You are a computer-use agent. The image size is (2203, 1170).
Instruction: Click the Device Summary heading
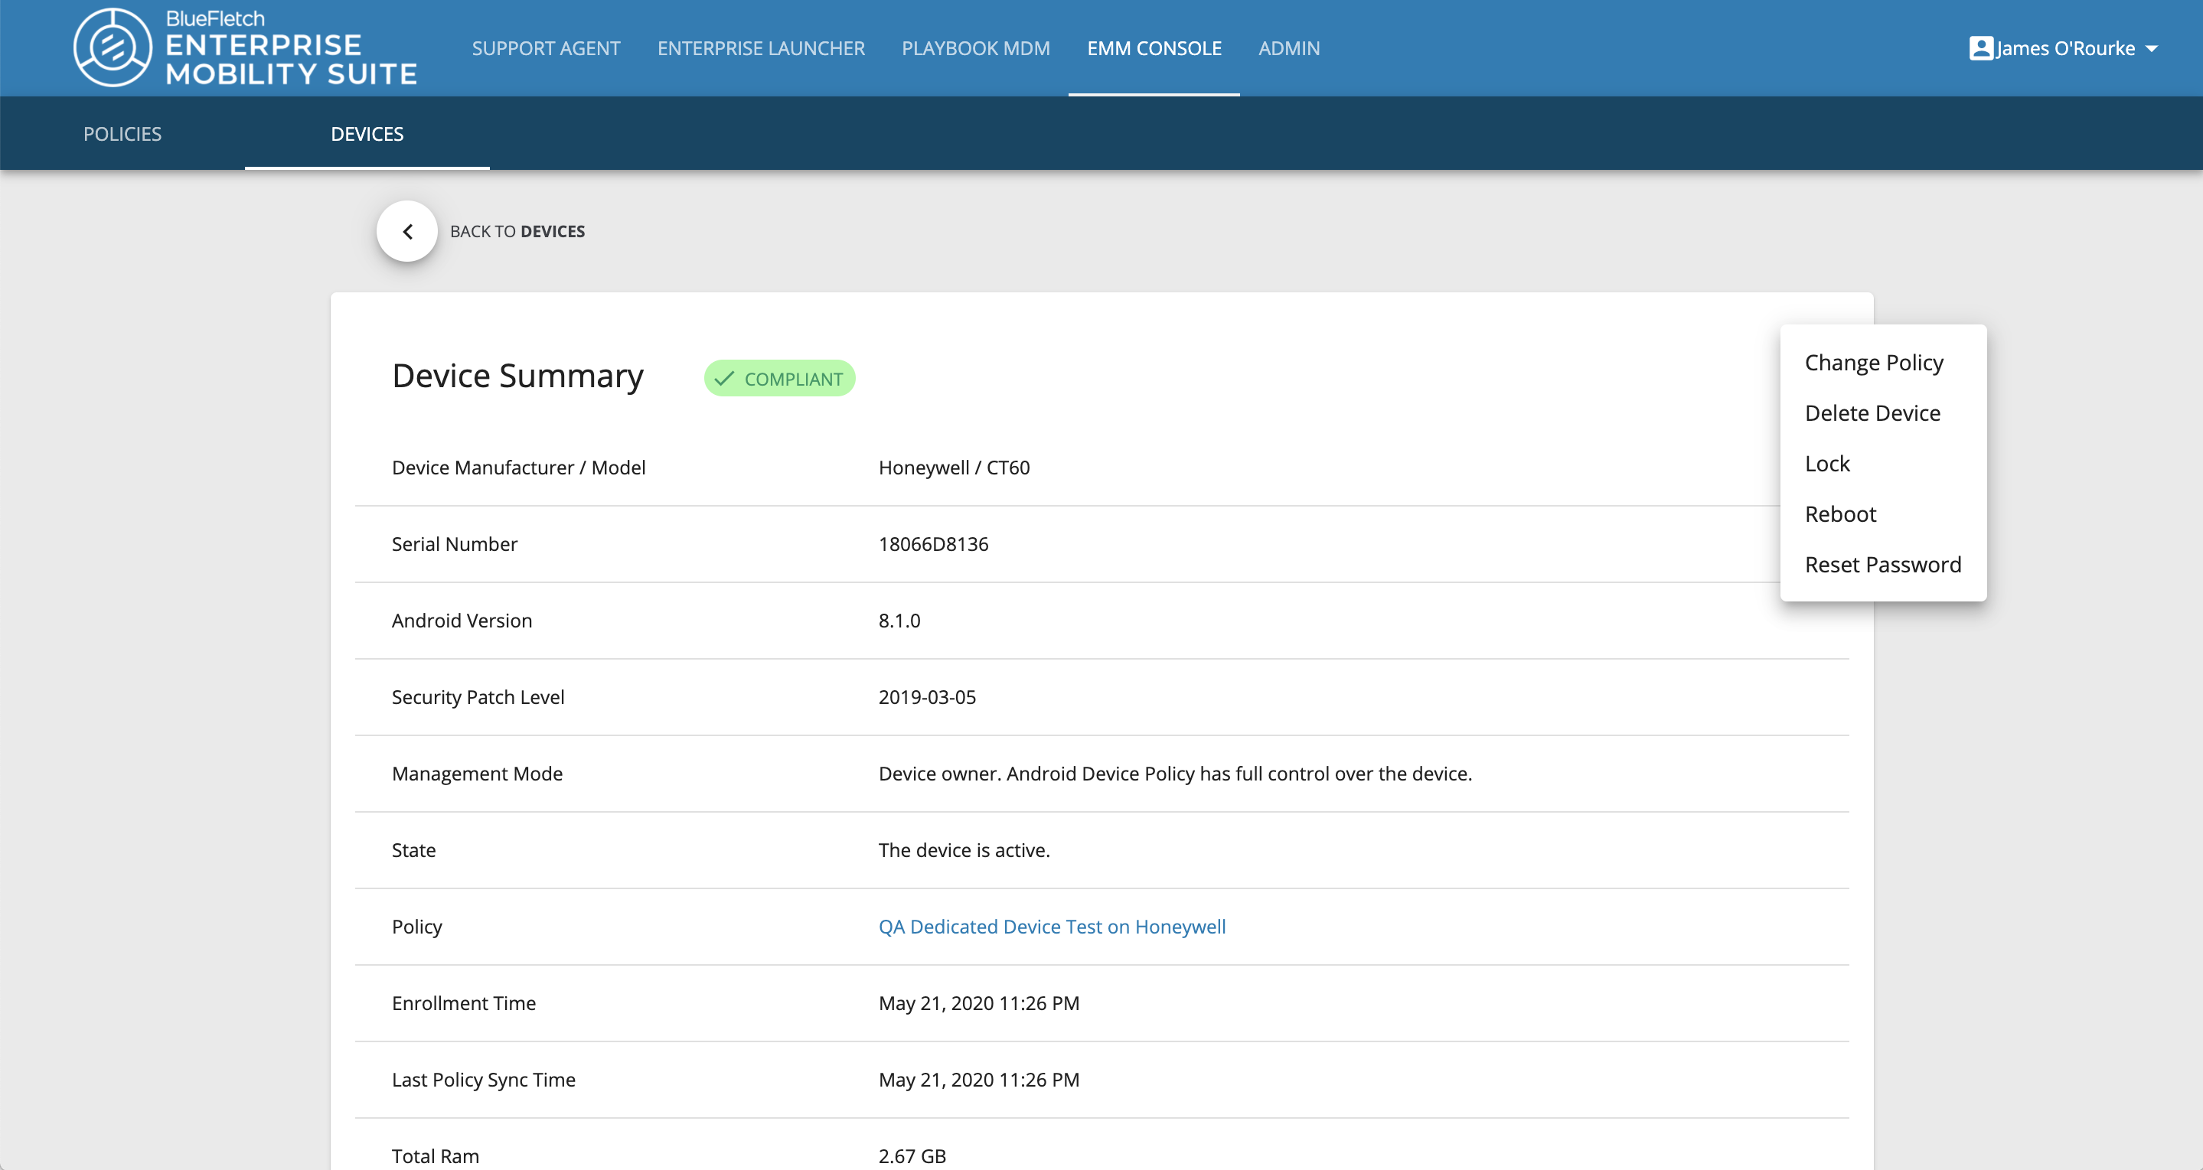[517, 376]
